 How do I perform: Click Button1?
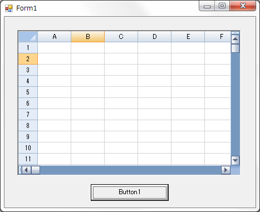pyautogui.click(x=130, y=193)
